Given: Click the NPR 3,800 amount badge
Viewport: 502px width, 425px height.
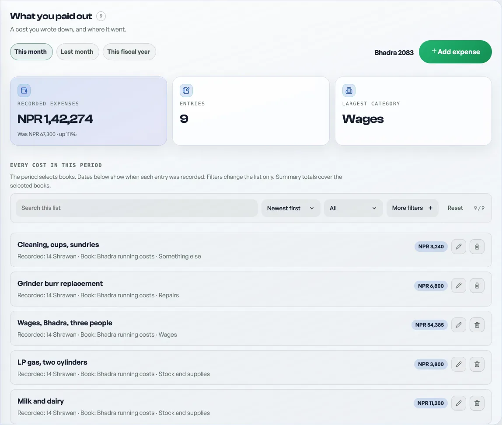Looking at the screenshot, I should (431, 364).
